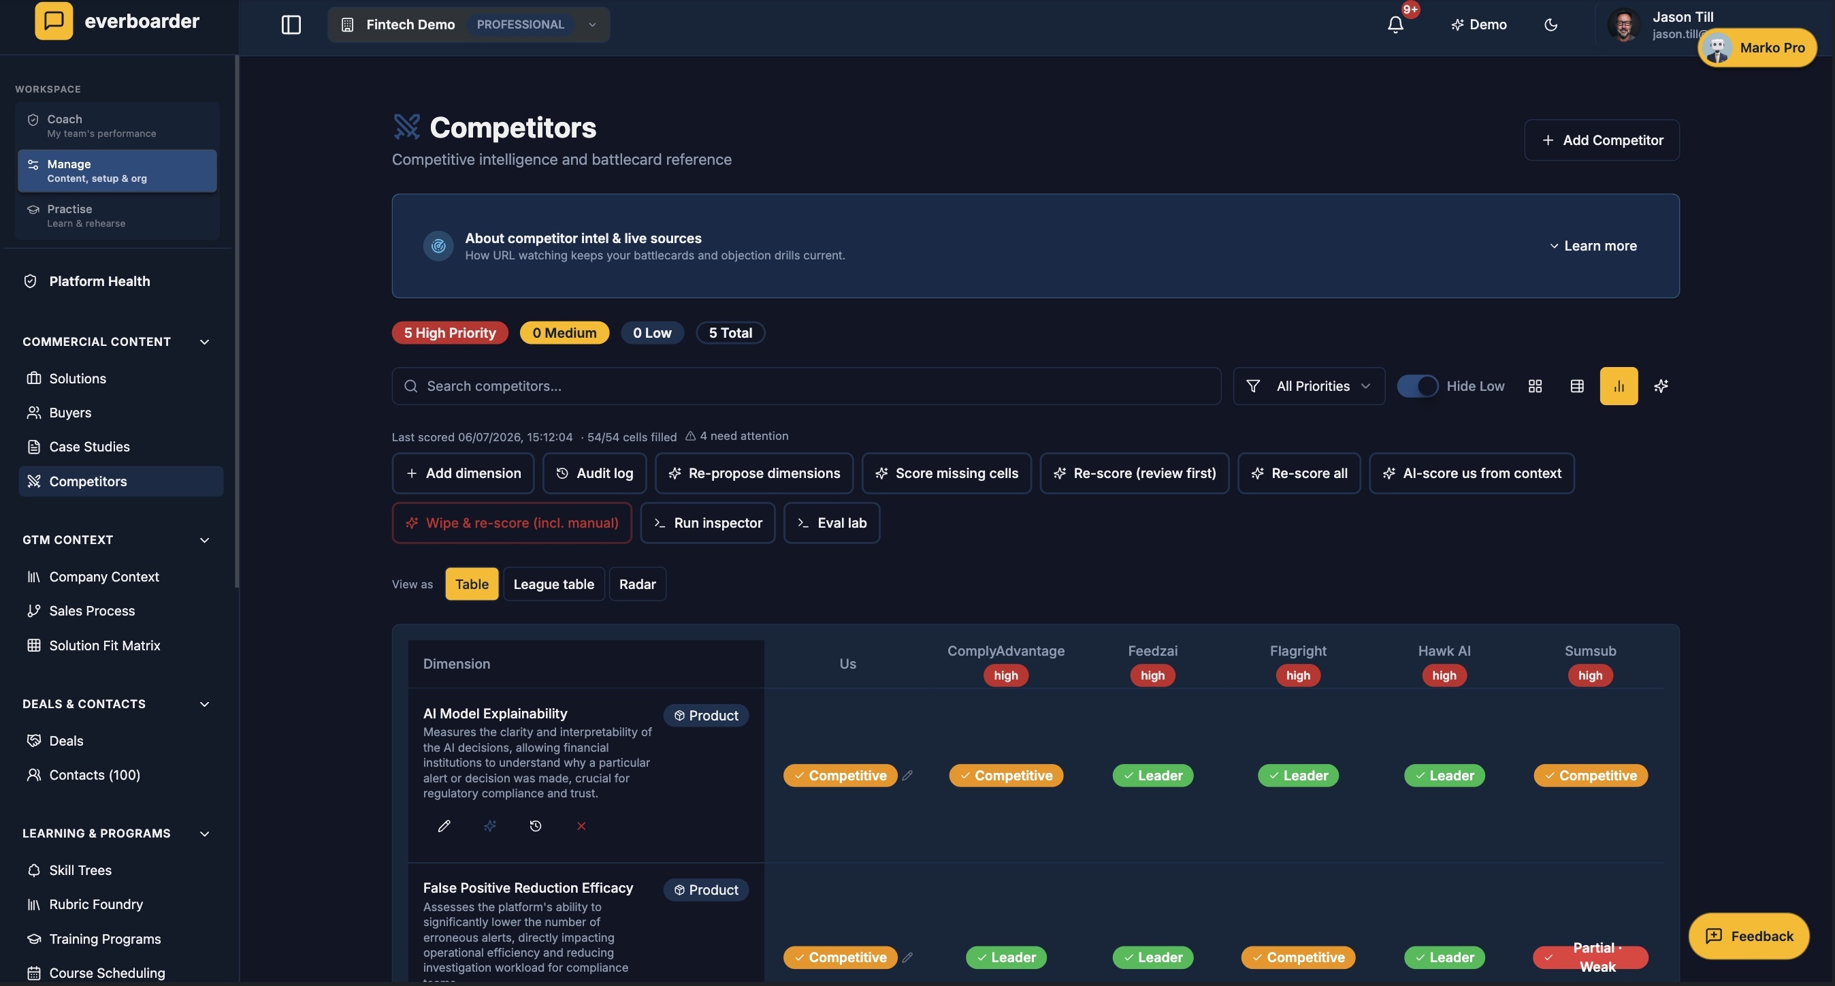Click the Demo button in header

(x=1479, y=25)
